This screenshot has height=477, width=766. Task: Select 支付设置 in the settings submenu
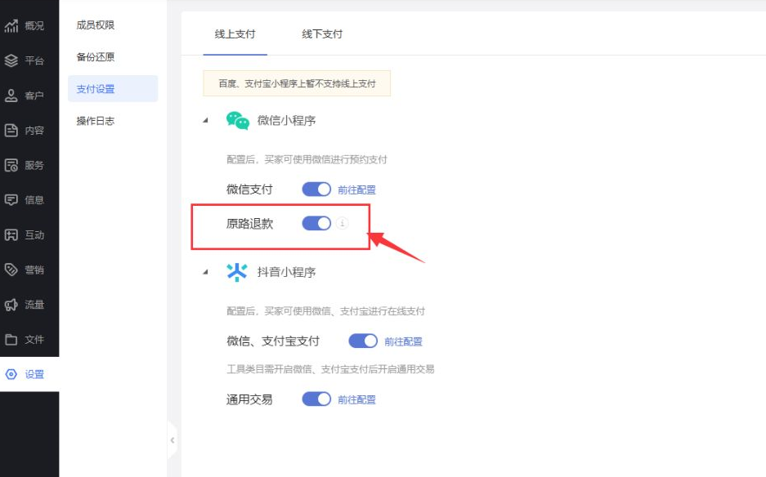(x=113, y=89)
